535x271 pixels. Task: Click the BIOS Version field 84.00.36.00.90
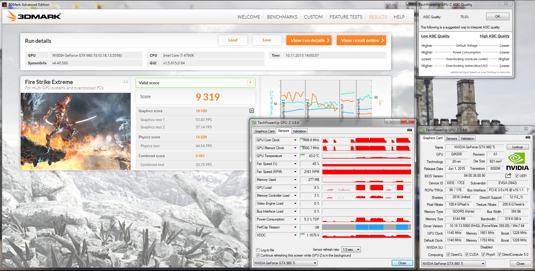coord(474,176)
